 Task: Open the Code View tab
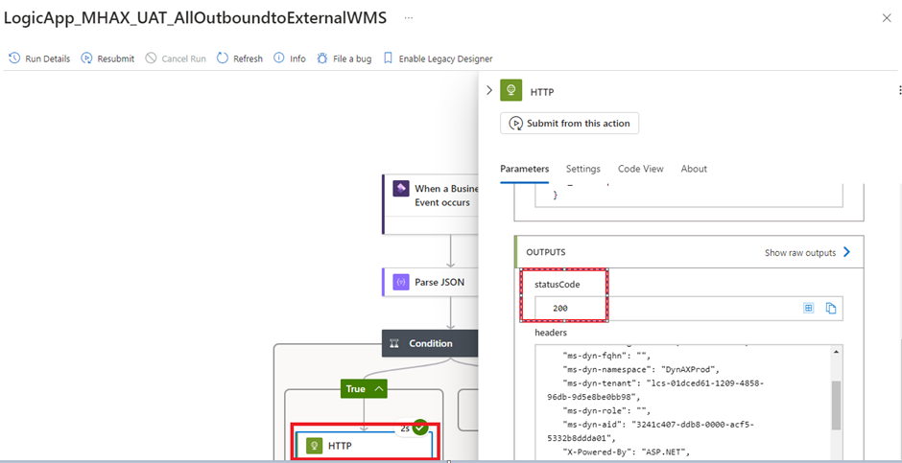(641, 169)
